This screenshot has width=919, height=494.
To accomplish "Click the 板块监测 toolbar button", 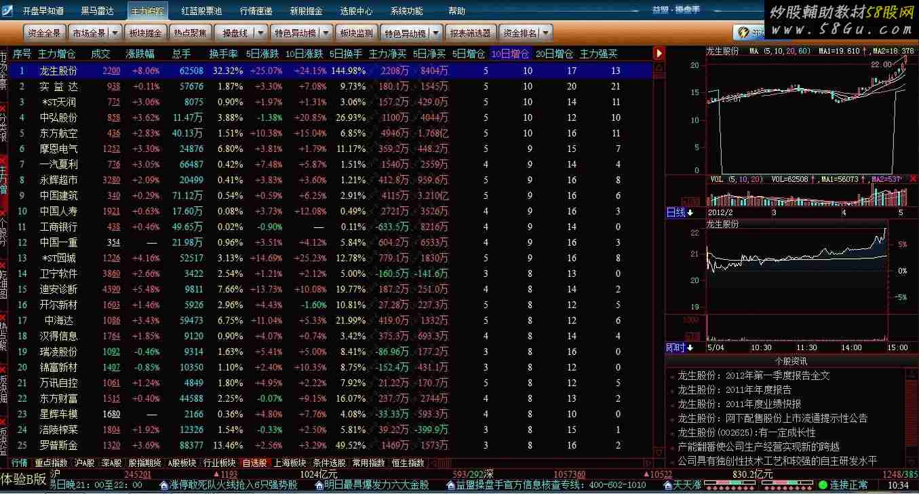I will [356, 33].
